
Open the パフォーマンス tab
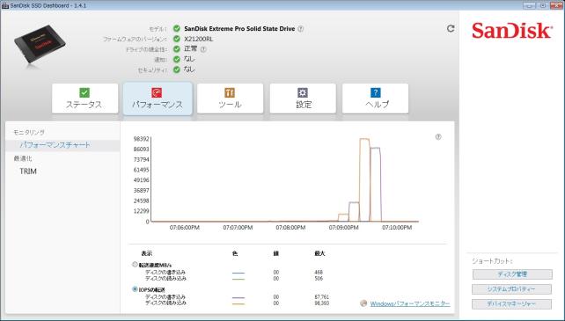(x=158, y=98)
